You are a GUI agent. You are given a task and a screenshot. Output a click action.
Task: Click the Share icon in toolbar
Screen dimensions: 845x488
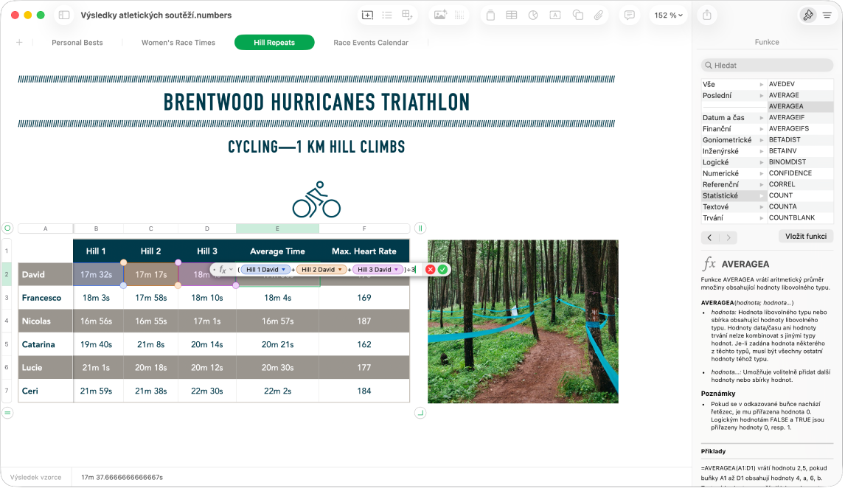(x=708, y=15)
